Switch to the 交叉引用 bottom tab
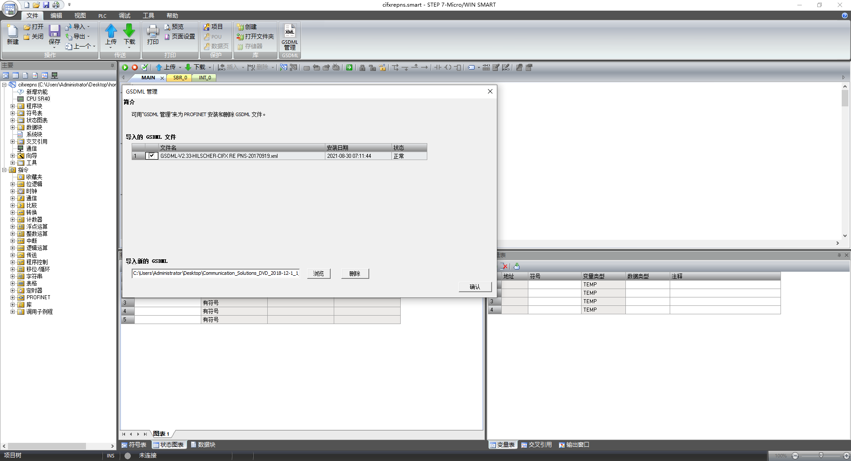The height and width of the screenshot is (461, 851). click(x=536, y=445)
